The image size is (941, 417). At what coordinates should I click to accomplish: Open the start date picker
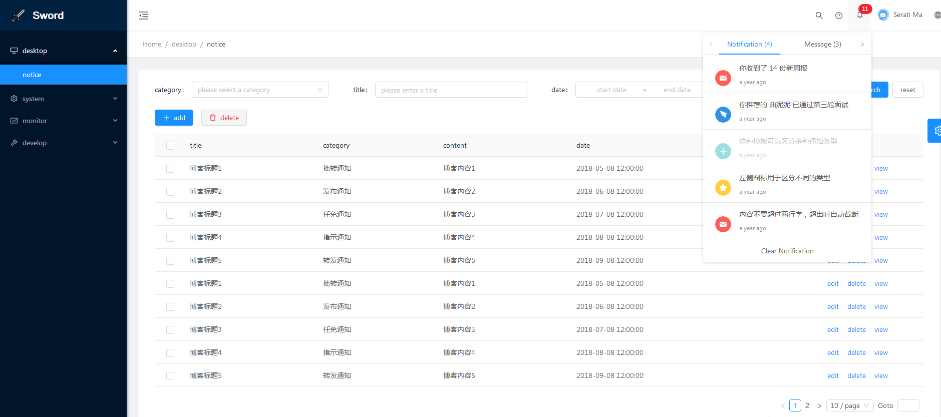611,90
